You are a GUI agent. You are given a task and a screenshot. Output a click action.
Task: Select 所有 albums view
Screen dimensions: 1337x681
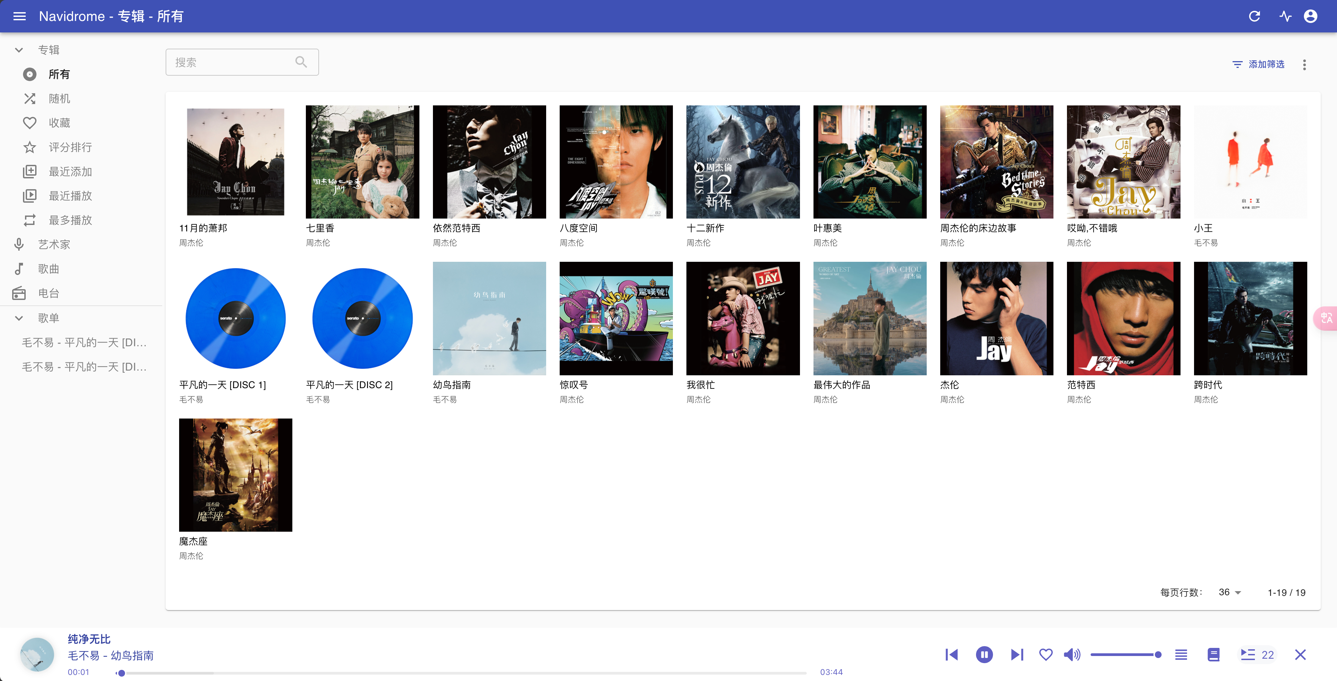pyautogui.click(x=81, y=74)
